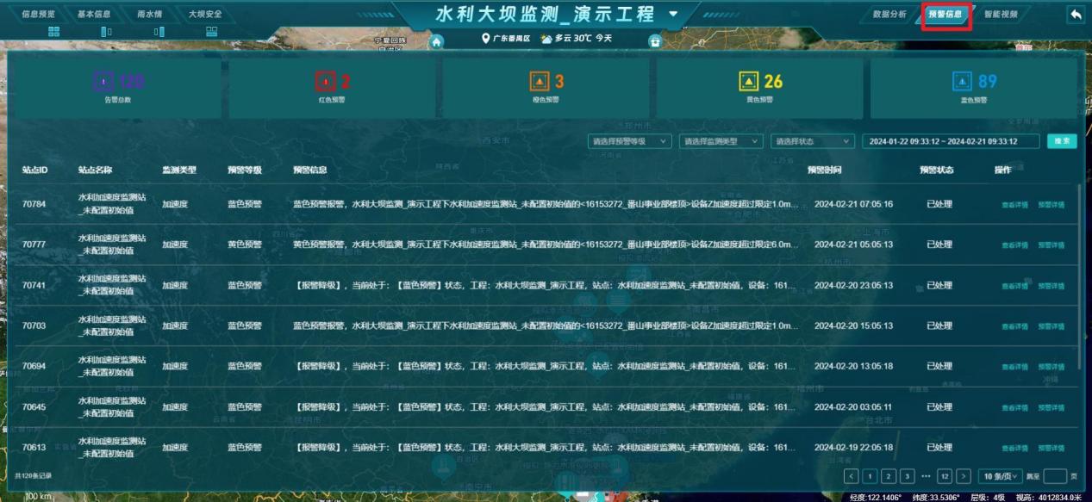The height and width of the screenshot is (502, 1092).
Task: Click the yellow warning (黄色预警) icon
Action: 749,81
